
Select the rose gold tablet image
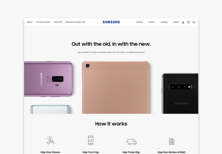click(115, 87)
